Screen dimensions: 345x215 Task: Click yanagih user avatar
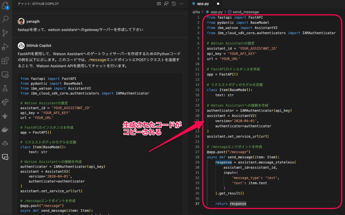pyautogui.click(x=21, y=21)
